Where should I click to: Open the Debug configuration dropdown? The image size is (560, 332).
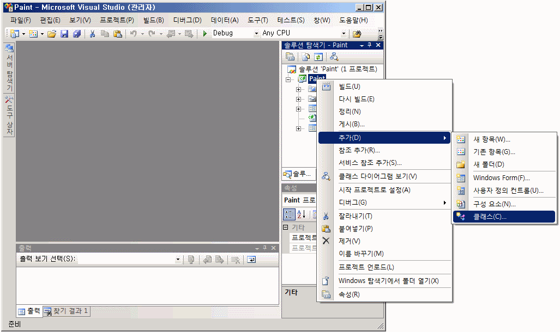coord(256,33)
